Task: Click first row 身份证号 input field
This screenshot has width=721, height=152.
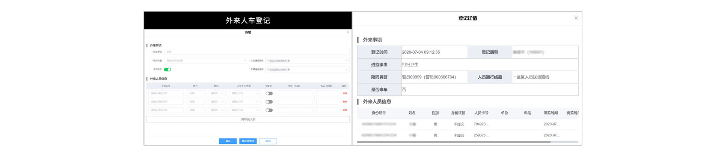Action: (x=166, y=93)
